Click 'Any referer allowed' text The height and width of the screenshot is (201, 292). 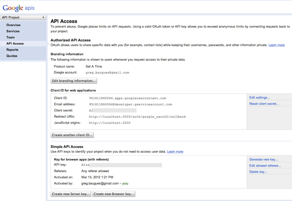pyautogui.click(x=95, y=171)
